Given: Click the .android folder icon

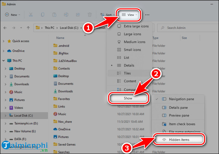Looking at the screenshot, I should [x=55, y=46].
